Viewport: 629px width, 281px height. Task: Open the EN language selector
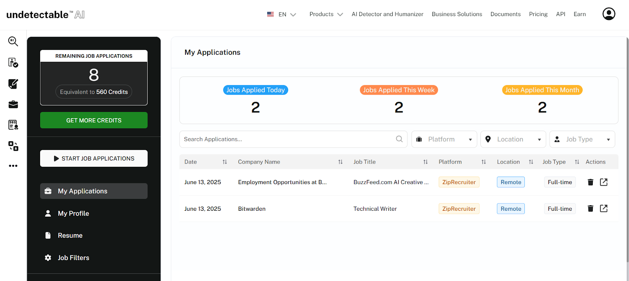point(281,14)
